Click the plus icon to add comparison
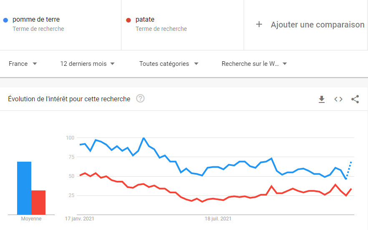 coord(259,25)
